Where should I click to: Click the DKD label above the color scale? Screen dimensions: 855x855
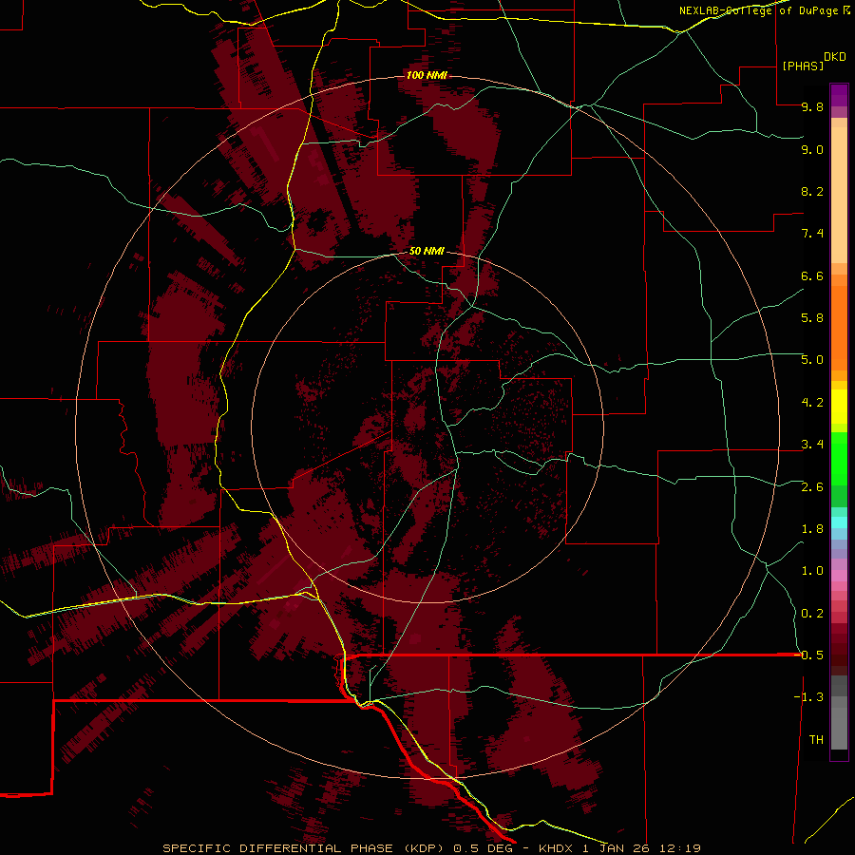click(x=835, y=57)
